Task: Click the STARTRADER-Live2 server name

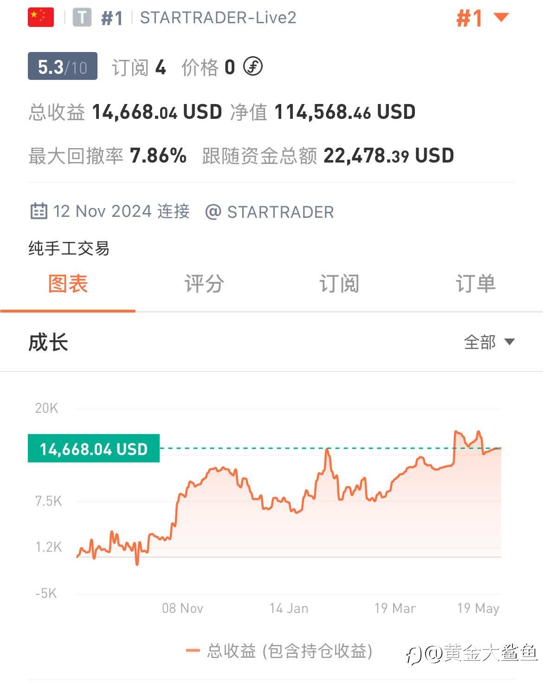Action: (x=218, y=18)
